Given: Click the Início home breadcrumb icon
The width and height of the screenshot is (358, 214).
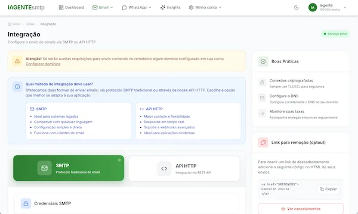Looking at the screenshot, I should 10,24.
